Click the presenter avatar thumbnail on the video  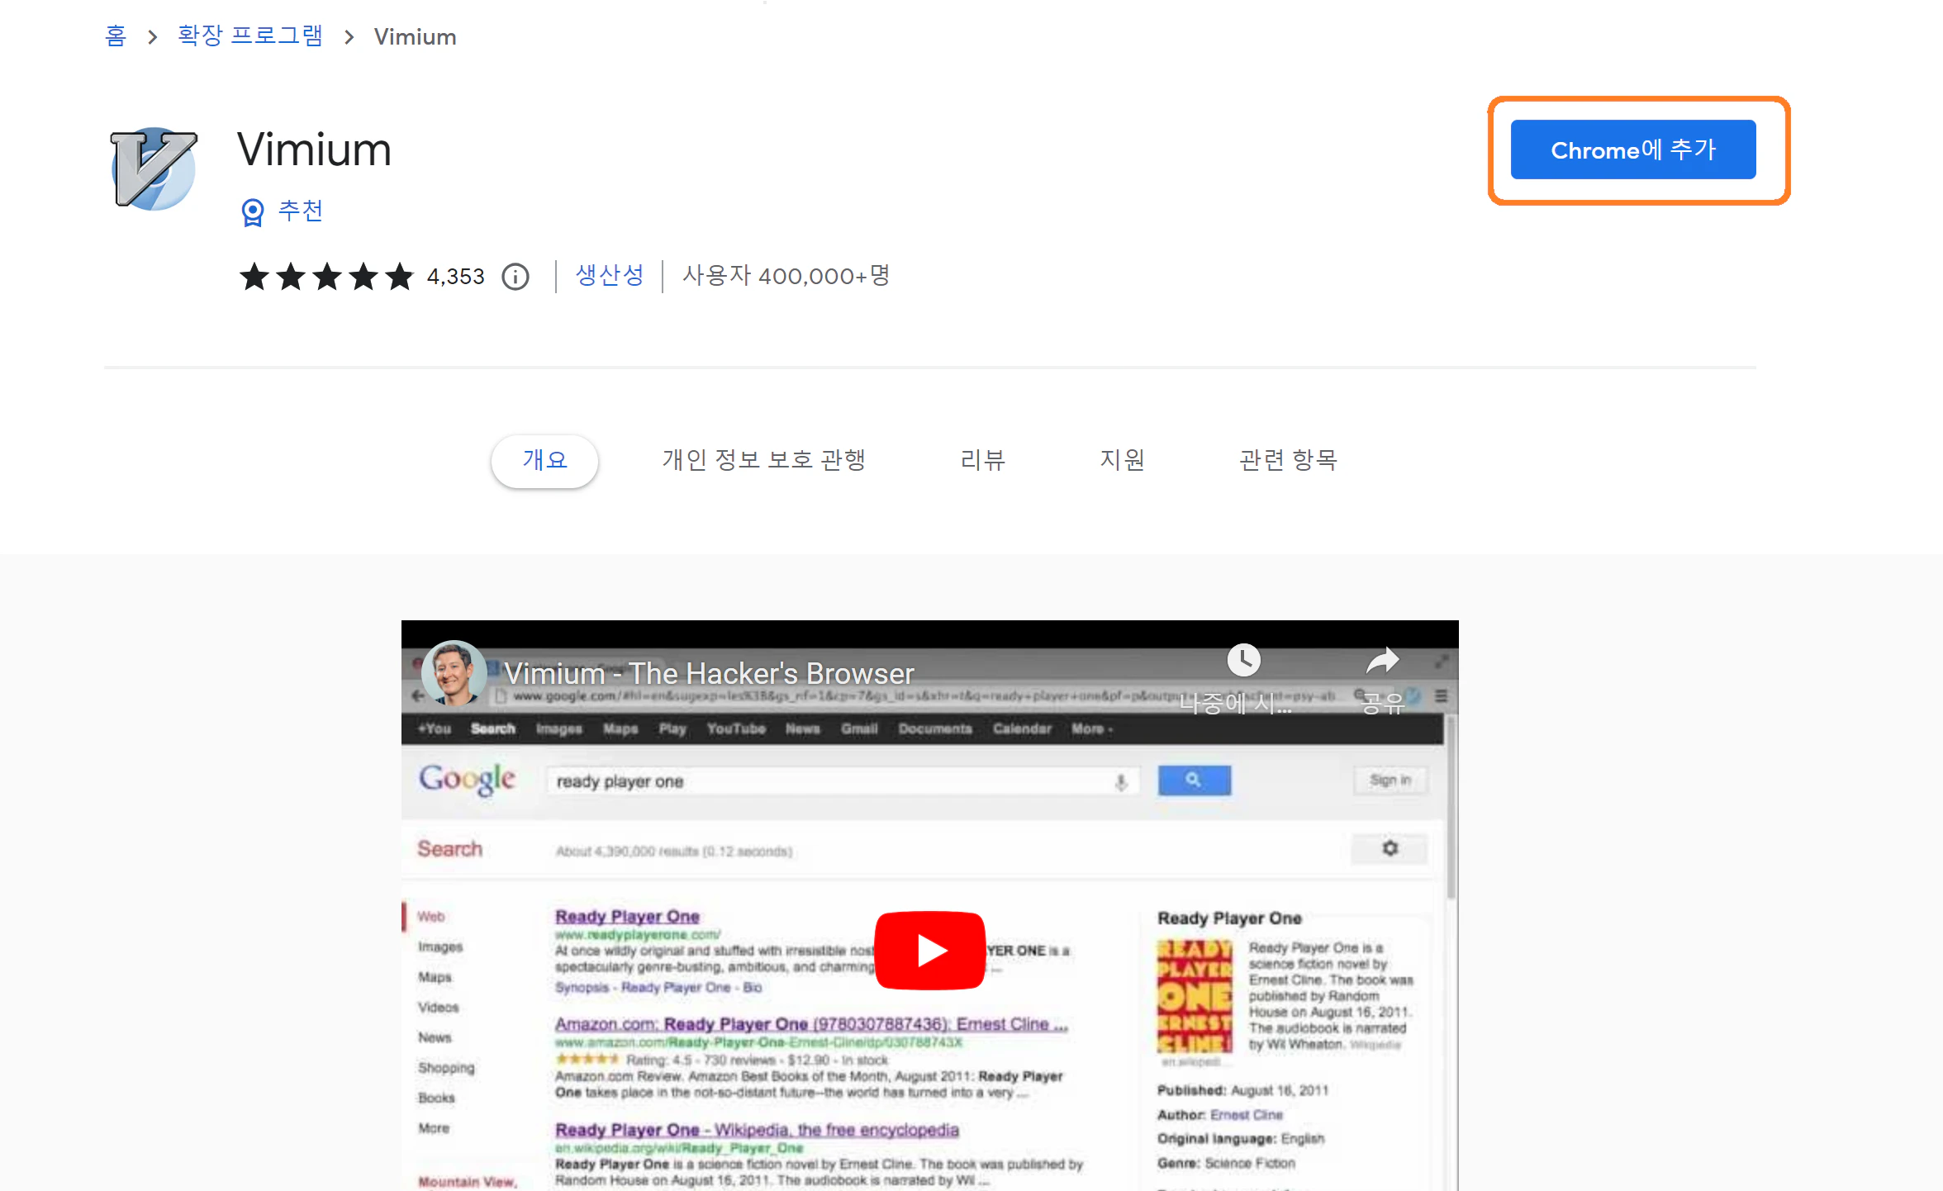click(454, 673)
